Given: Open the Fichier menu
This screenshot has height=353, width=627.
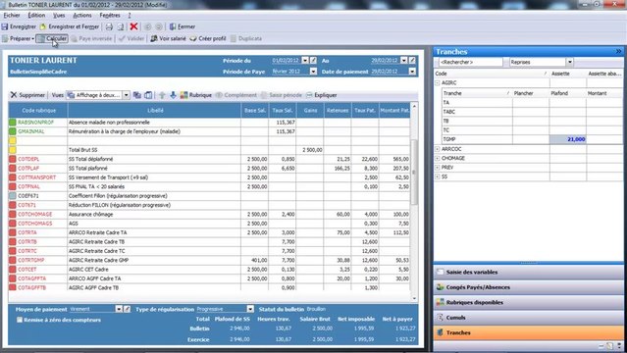Looking at the screenshot, I should coord(12,15).
